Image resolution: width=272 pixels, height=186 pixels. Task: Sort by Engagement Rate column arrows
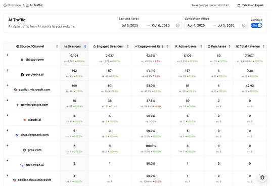pos(167,46)
